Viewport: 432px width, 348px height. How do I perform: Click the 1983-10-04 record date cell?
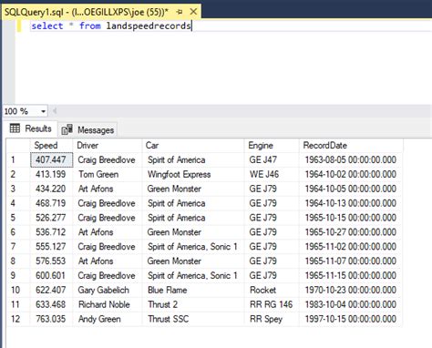tap(351, 304)
